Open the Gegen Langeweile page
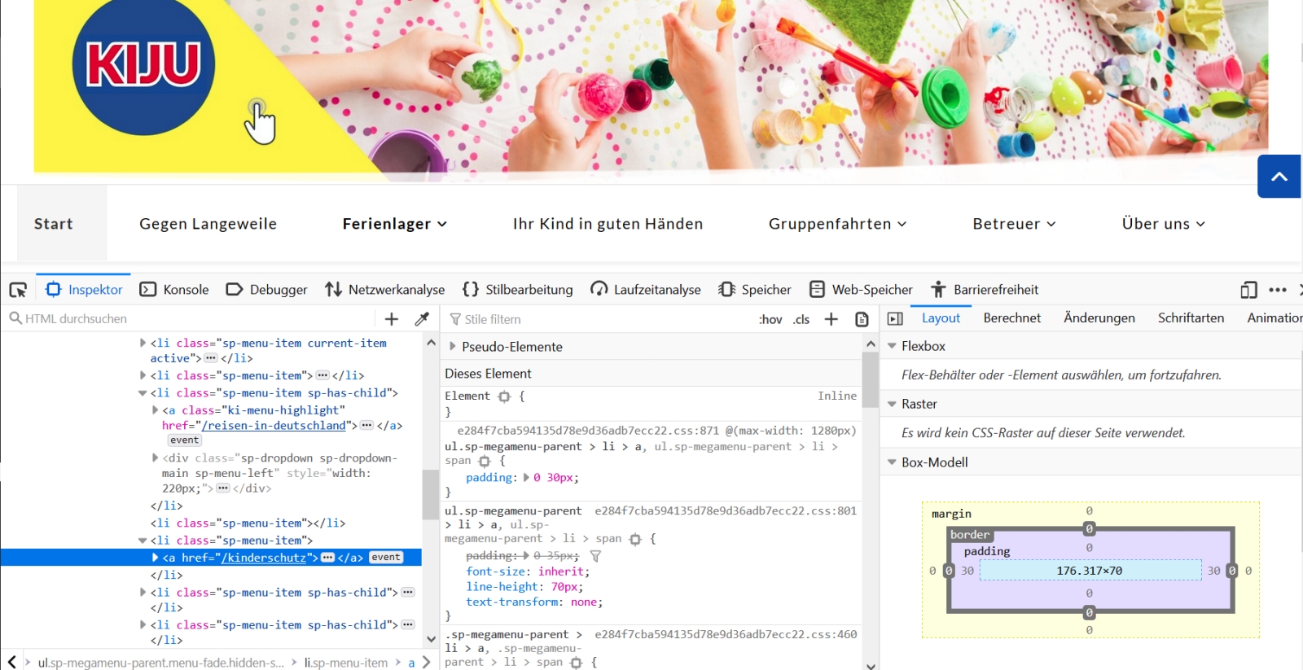This screenshot has width=1303, height=670. tap(208, 224)
